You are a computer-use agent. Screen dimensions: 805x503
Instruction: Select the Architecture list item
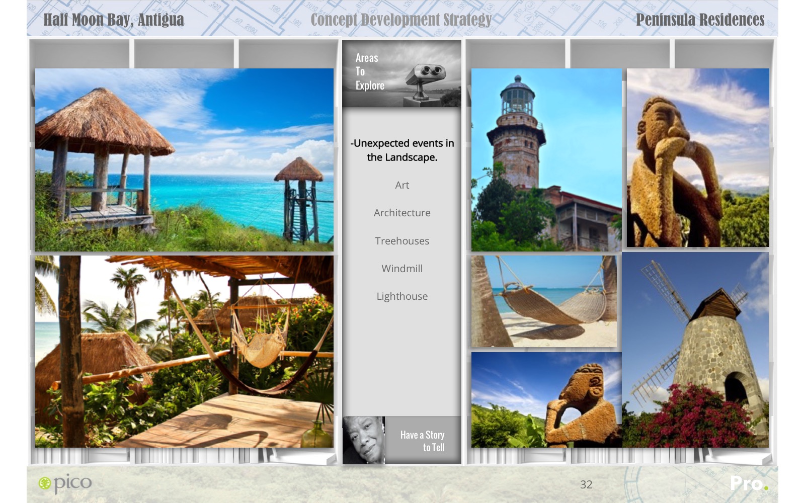pos(402,213)
